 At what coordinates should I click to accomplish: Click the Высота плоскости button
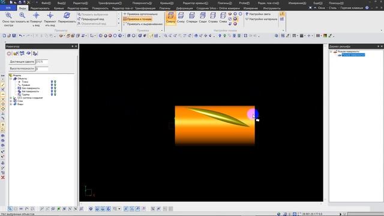(x=22, y=68)
